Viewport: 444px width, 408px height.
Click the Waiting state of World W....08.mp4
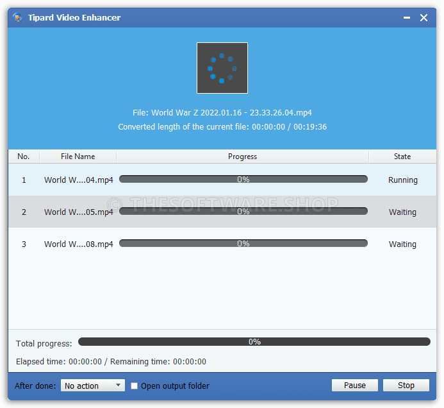(402, 244)
